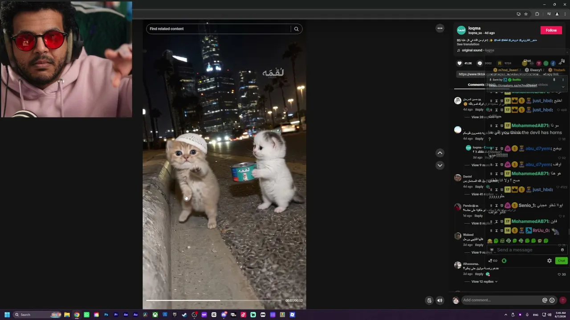Expand View 12 replies

[484, 282]
